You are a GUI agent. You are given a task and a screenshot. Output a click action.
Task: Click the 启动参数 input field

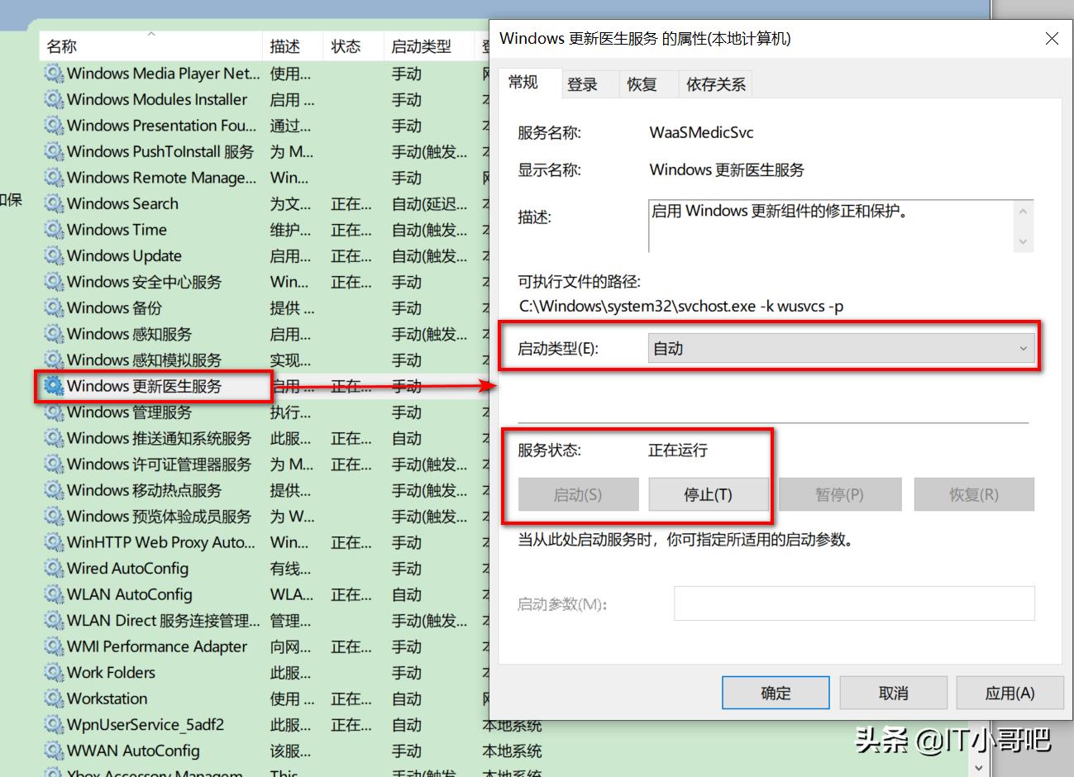(853, 603)
